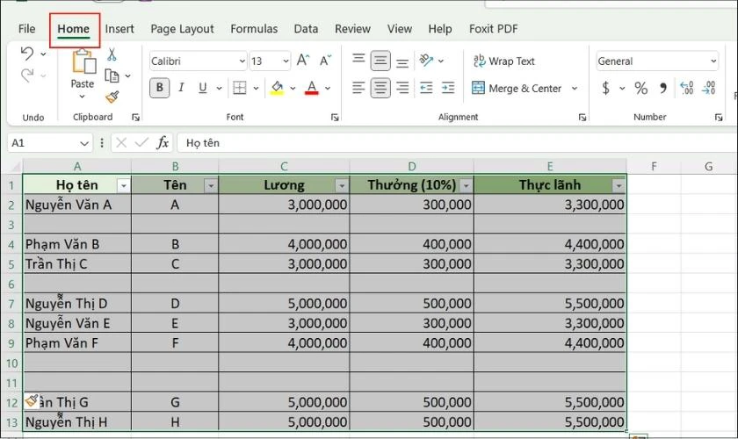The width and height of the screenshot is (738, 439).
Task: Toggle Wrap Text
Action: click(504, 61)
